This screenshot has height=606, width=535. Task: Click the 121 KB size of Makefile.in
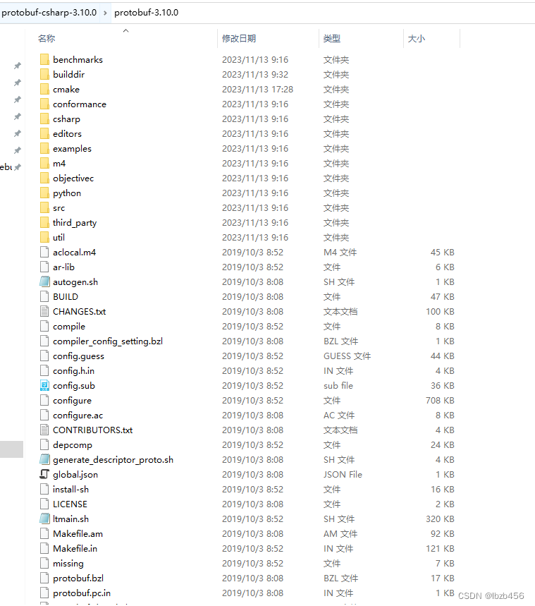pos(440,548)
